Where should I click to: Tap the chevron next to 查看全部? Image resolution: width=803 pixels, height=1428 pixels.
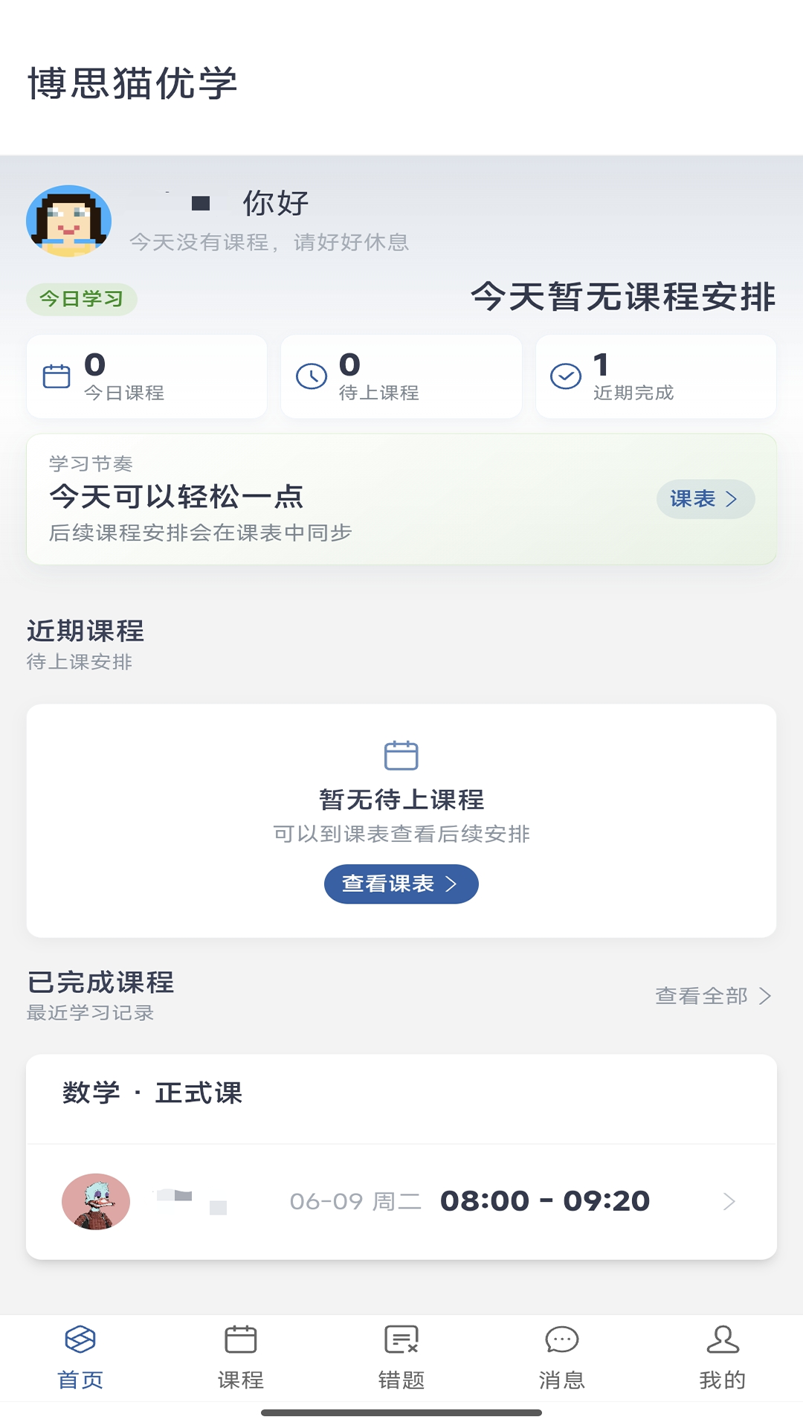(765, 996)
